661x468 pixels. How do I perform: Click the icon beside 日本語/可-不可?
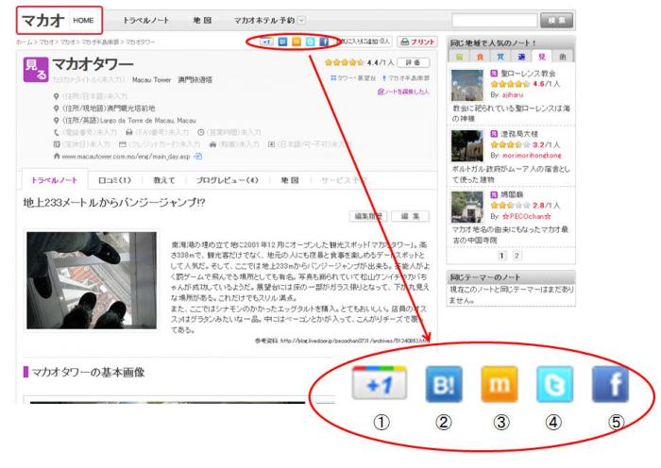tap(272, 144)
